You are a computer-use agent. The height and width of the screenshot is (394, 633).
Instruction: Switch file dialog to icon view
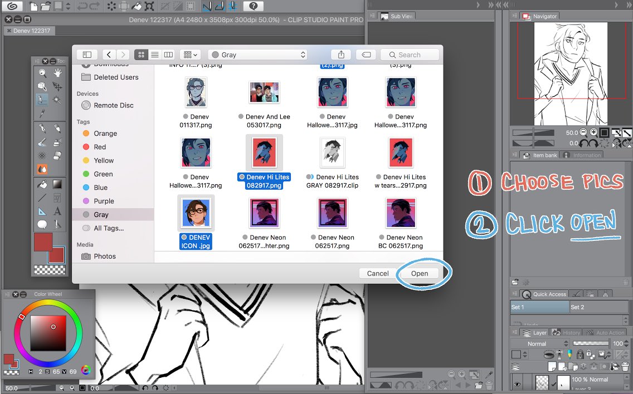coord(141,55)
